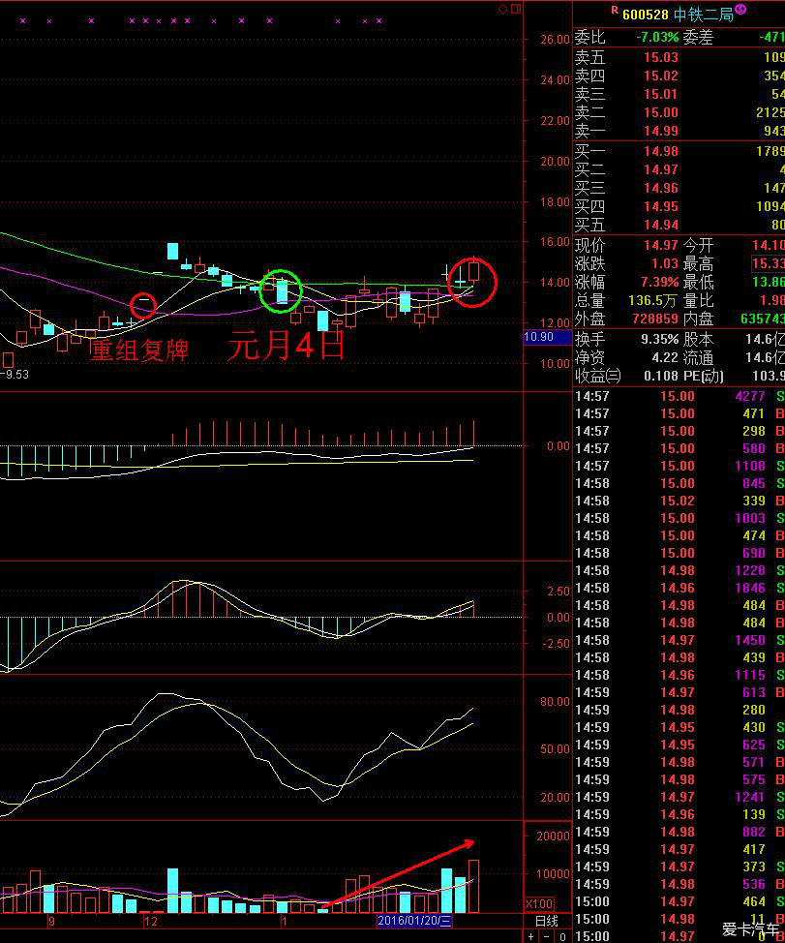This screenshot has width=785, height=943.
Task: Zoom out chart with minus button
Action: point(546,935)
